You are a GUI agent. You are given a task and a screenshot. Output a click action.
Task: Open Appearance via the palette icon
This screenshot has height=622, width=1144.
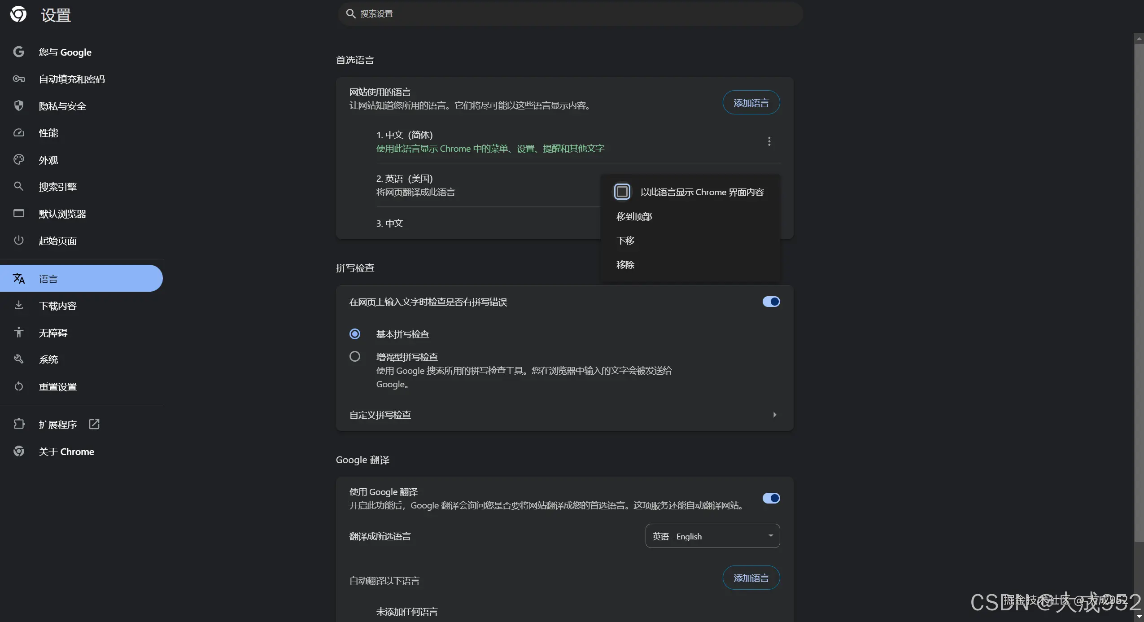[18, 160]
